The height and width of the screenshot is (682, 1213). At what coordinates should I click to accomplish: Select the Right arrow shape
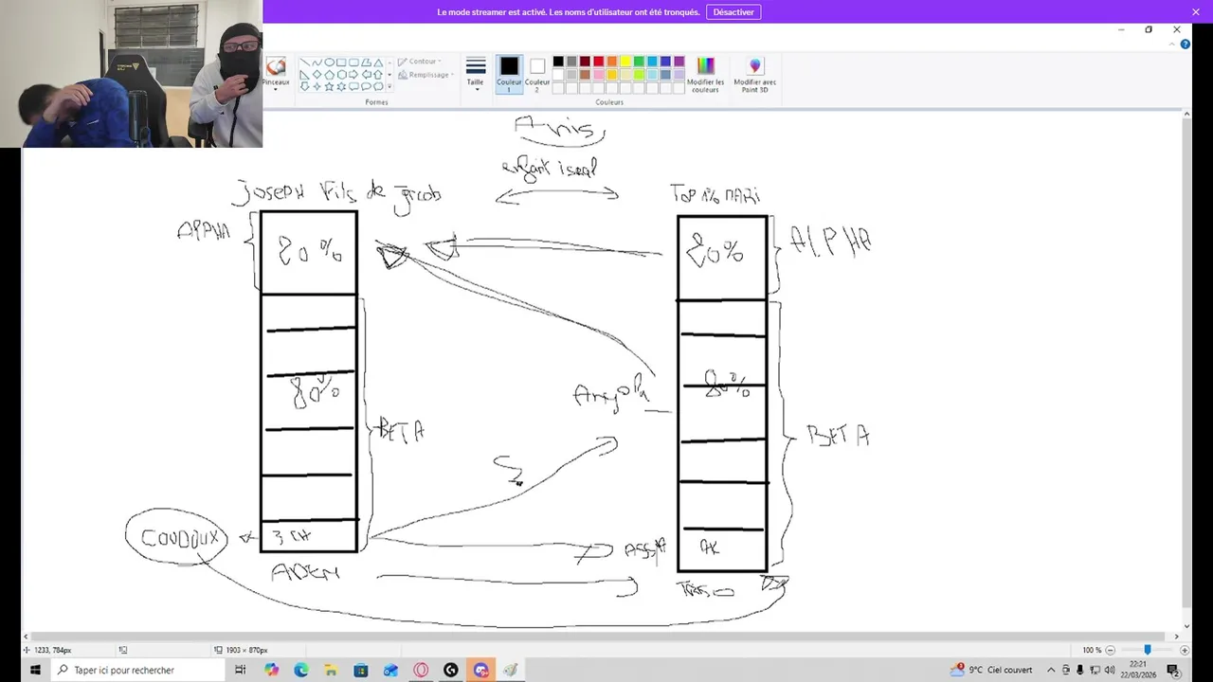(353, 74)
